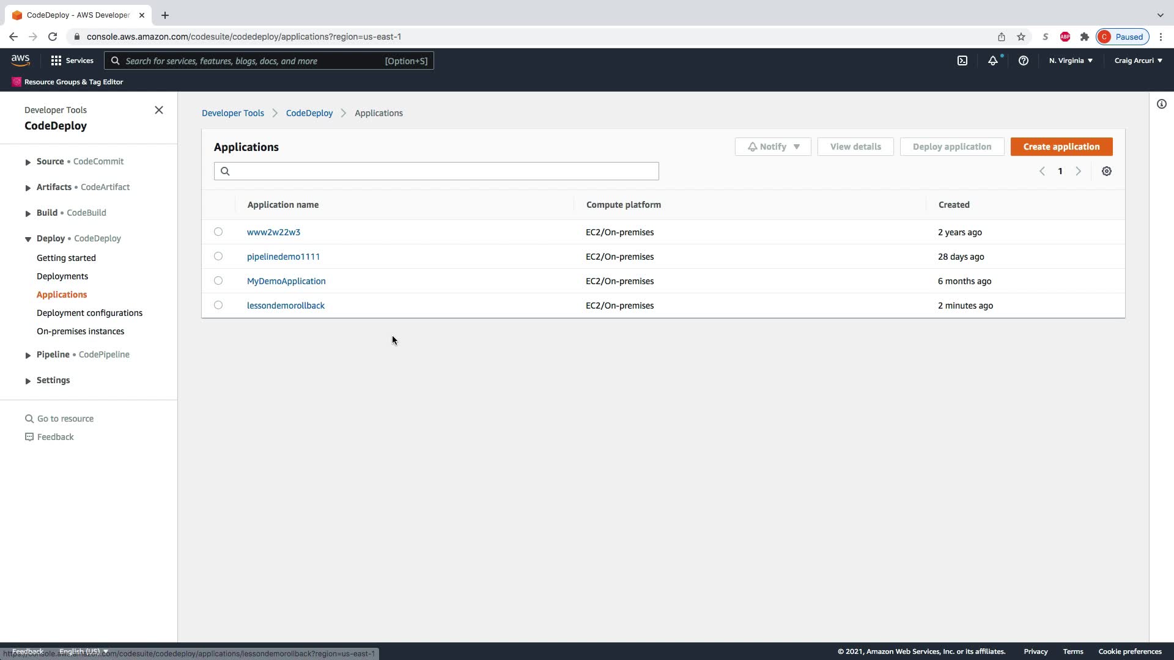Open the N. Virginia region dropdown
This screenshot has width=1174, height=660.
point(1071,61)
